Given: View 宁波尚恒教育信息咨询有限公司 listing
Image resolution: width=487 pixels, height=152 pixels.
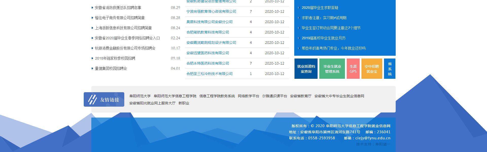Looking at the screenshot, I should click(x=211, y=12).
